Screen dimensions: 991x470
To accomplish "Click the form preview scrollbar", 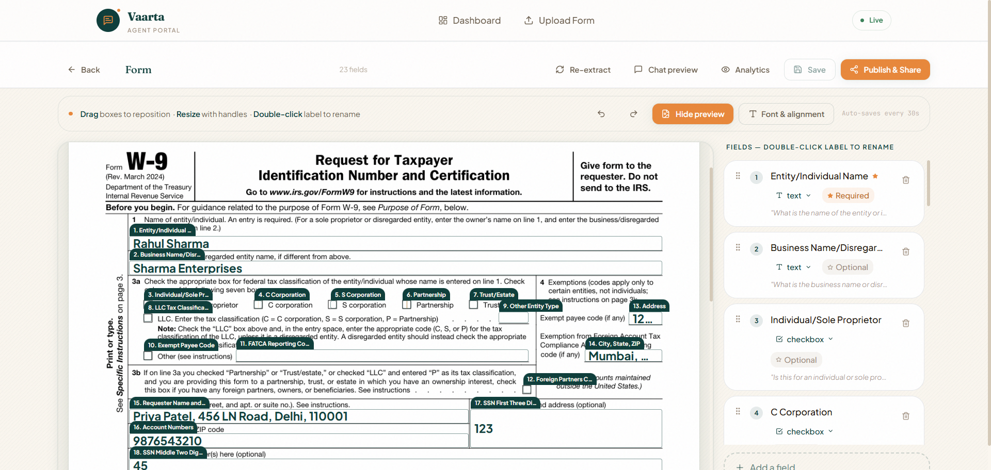I will click(711, 234).
